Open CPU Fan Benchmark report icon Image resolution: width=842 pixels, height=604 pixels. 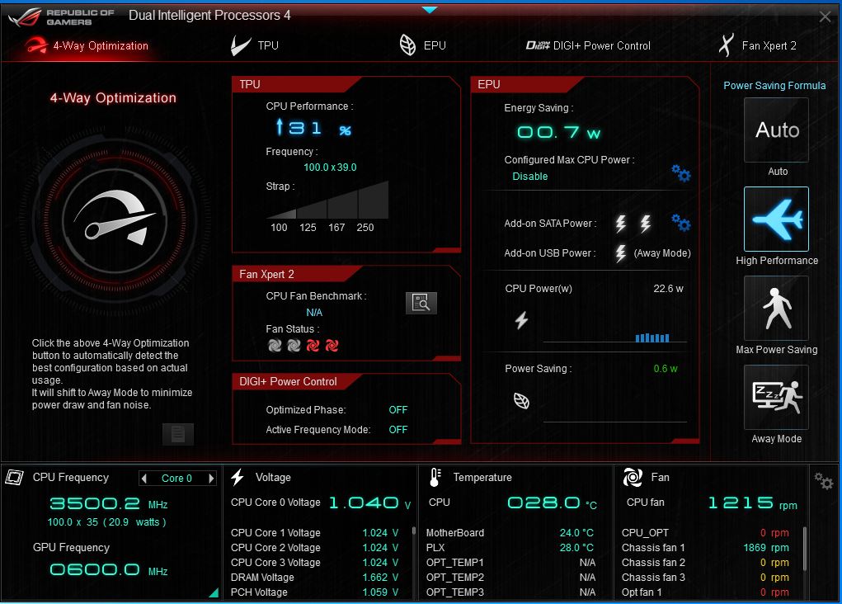coord(421,303)
